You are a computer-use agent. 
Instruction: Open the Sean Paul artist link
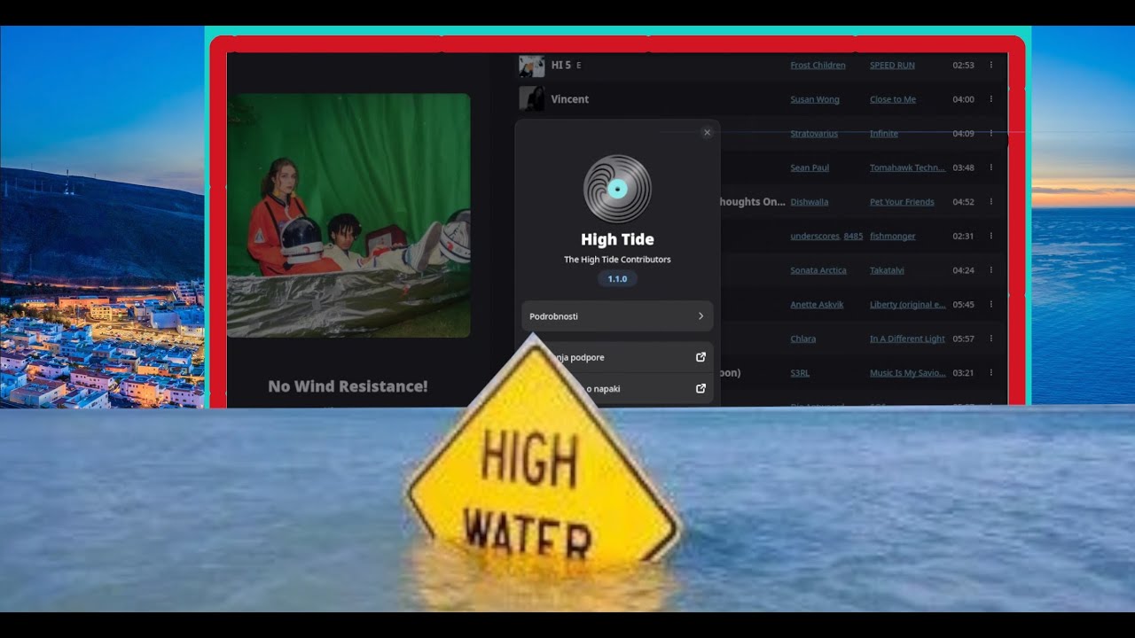pyautogui.click(x=808, y=167)
